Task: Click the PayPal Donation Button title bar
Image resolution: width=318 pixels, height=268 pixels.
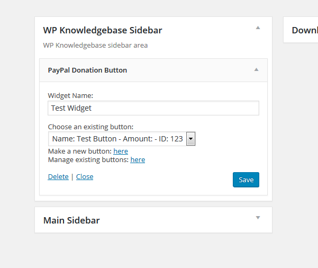Action: pyautogui.click(x=87, y=70)
